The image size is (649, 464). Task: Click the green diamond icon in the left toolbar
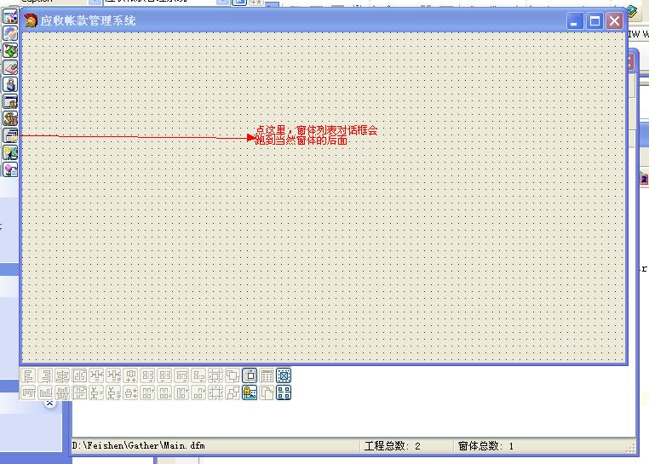(10, 50)
